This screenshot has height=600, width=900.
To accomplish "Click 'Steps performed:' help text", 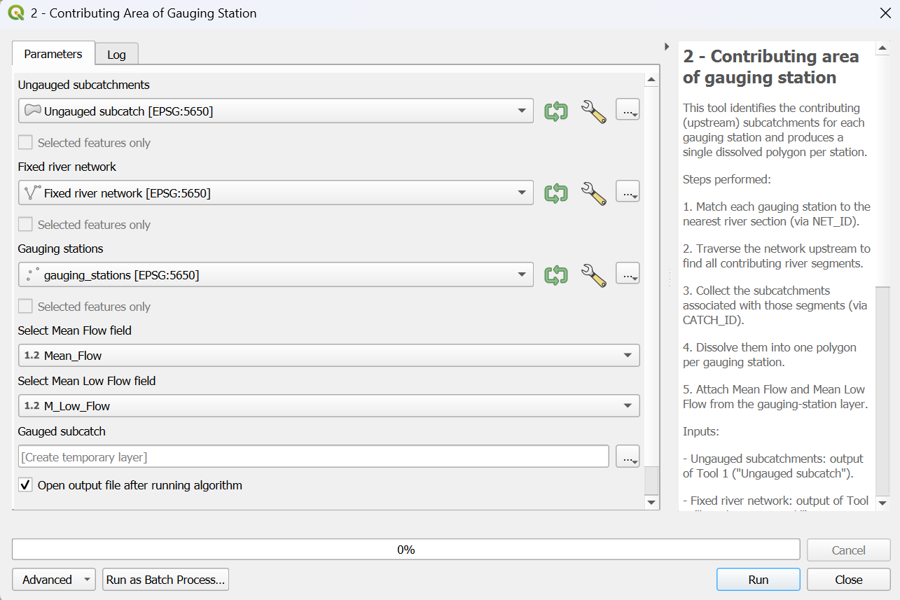I will [726, 179].
